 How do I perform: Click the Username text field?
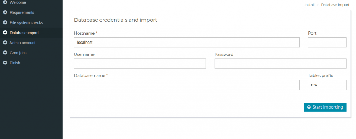point(140,64)
